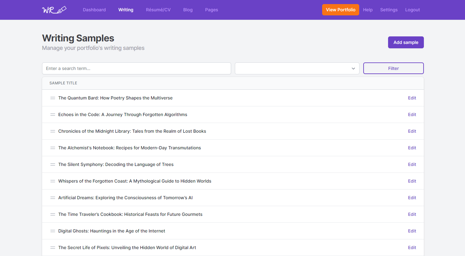The width and height of the screenshot is (465, 256).
Task: Open the Blog section
Action: pos(188,10)
